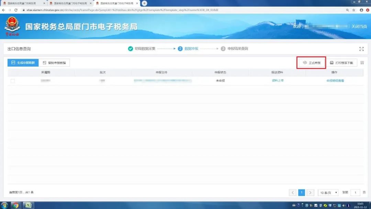Click 撤销申报数据 button

pos(54,63)
